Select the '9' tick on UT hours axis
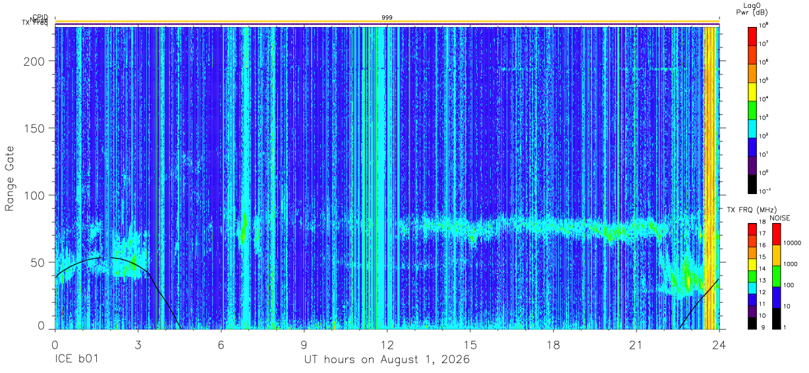Viewport: 809px width, 373px height. tap(304, 345)
